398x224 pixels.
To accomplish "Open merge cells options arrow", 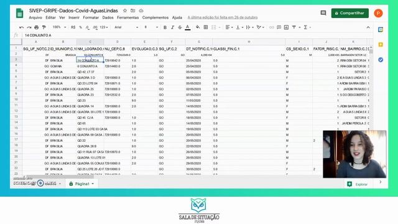I will 220,27.
